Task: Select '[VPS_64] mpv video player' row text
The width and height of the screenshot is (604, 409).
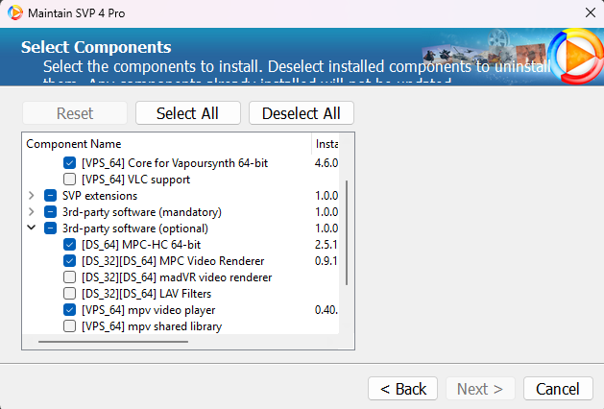Action: pos(148,310)
